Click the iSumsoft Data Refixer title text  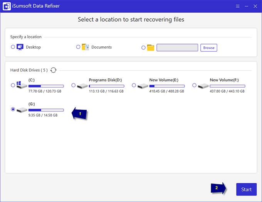pos(36,6)
